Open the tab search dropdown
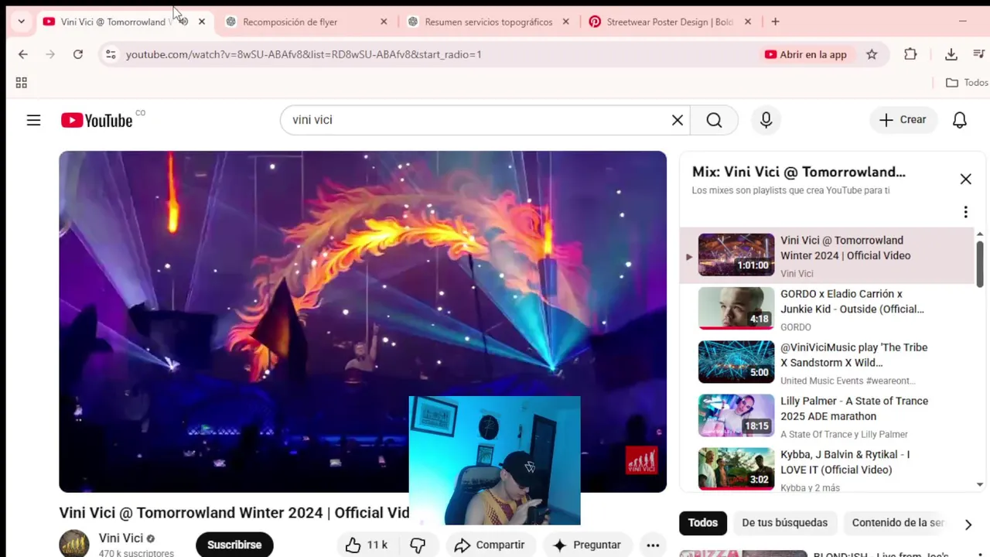 pos(21,22)
